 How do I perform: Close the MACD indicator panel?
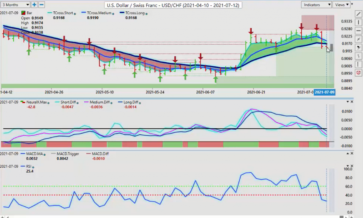click(352, 153)
